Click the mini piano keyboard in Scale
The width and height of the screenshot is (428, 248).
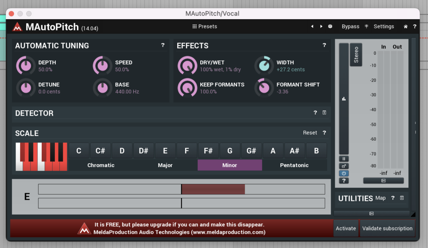pyautogui.click(x=41, y=157)
